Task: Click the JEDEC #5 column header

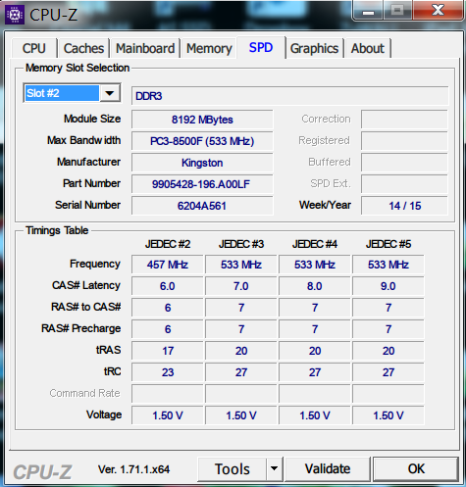Action: [388, 244]
